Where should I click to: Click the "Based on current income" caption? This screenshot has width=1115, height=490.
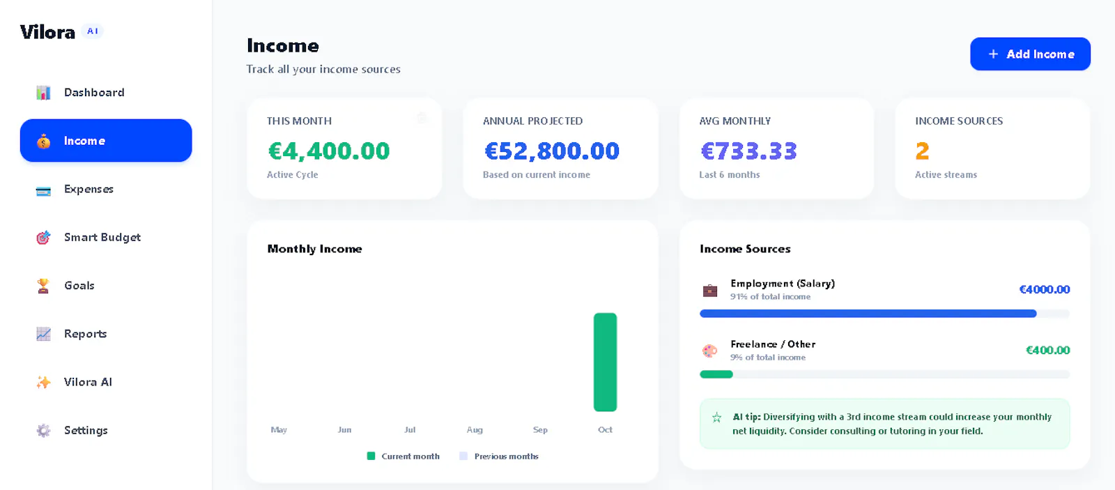[537, 175]
